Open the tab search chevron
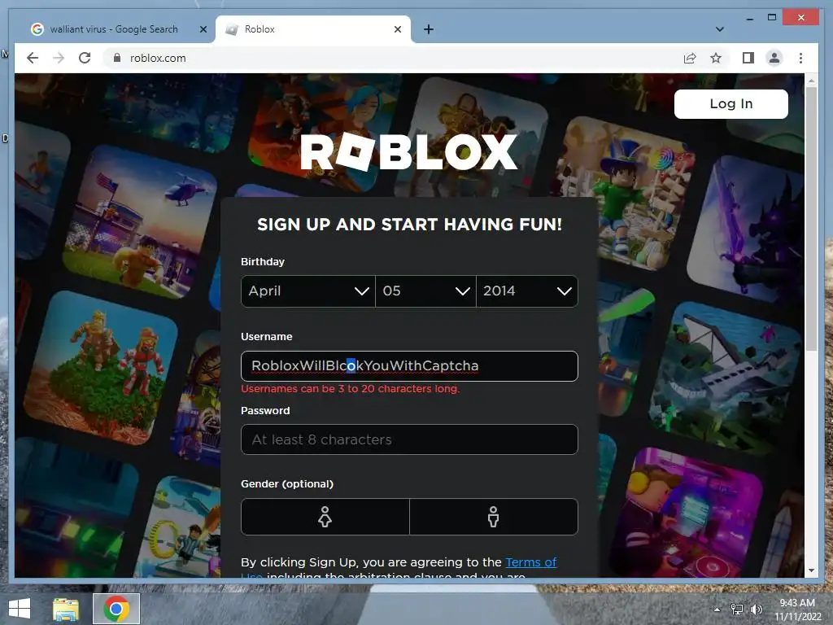Image resolution: width=833 pixels, height=625 pixels. 719,29
